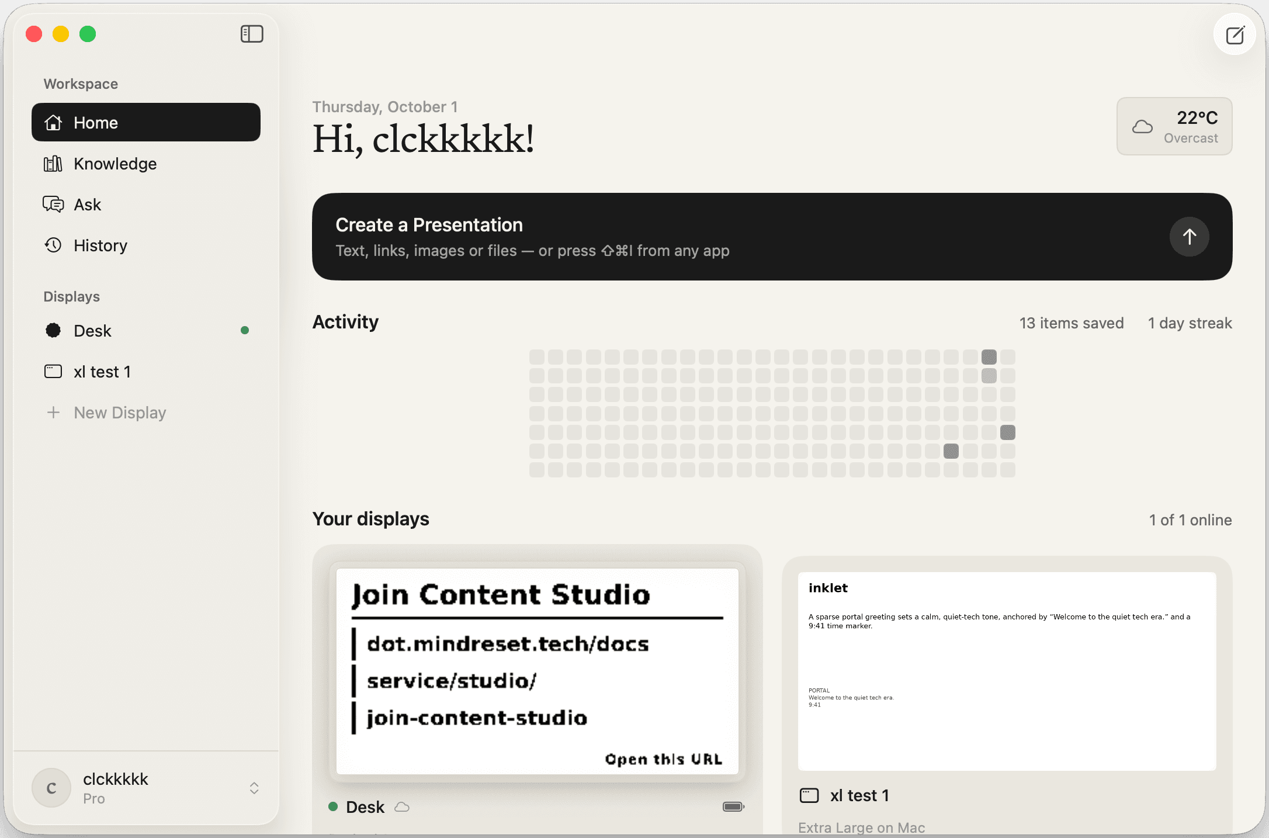Click the '1 day streak' text
1269x838 pixels.
tap(1190, 323)
